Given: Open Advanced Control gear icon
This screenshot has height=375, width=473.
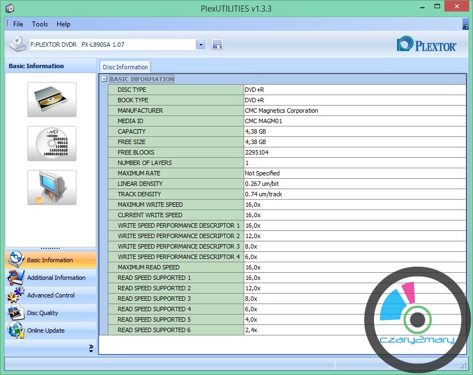Looking at the screenshot, I should tap(15, 295).
